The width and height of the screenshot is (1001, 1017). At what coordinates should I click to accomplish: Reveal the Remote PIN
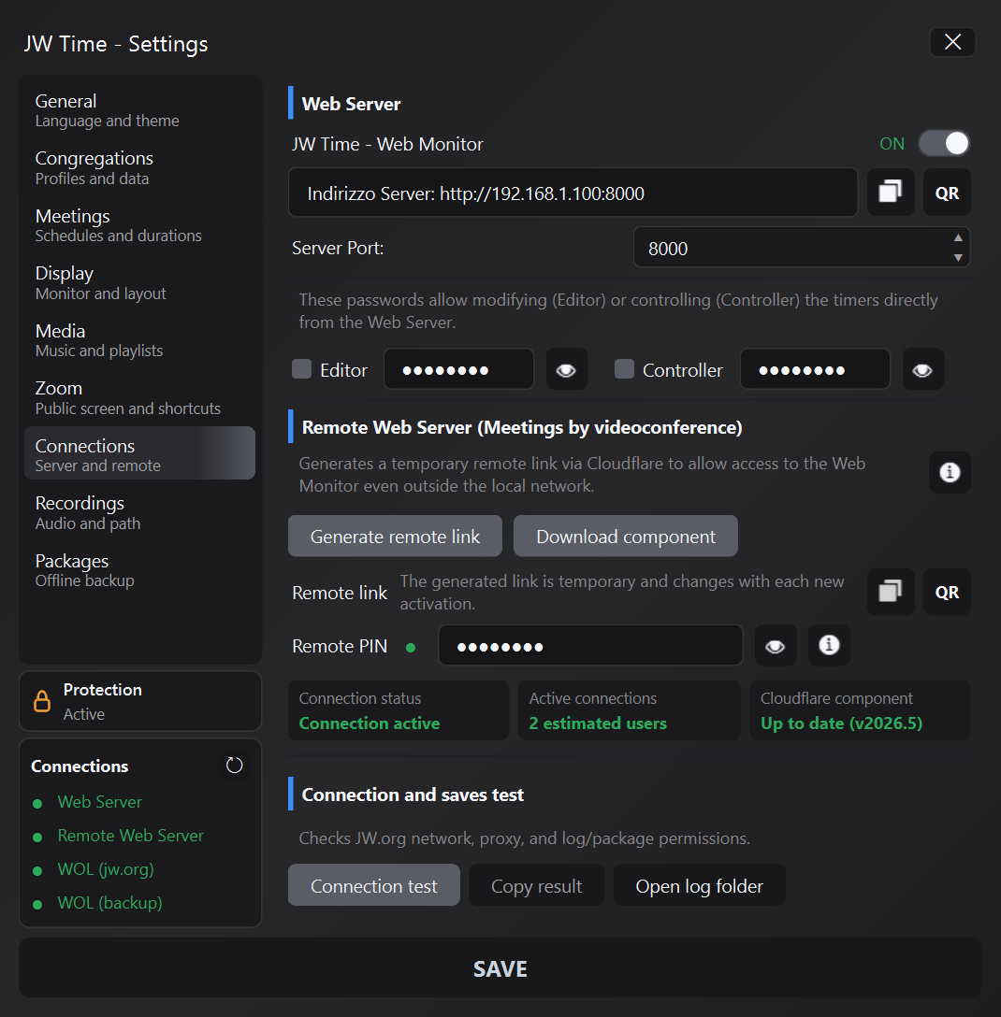coord(776,646)
